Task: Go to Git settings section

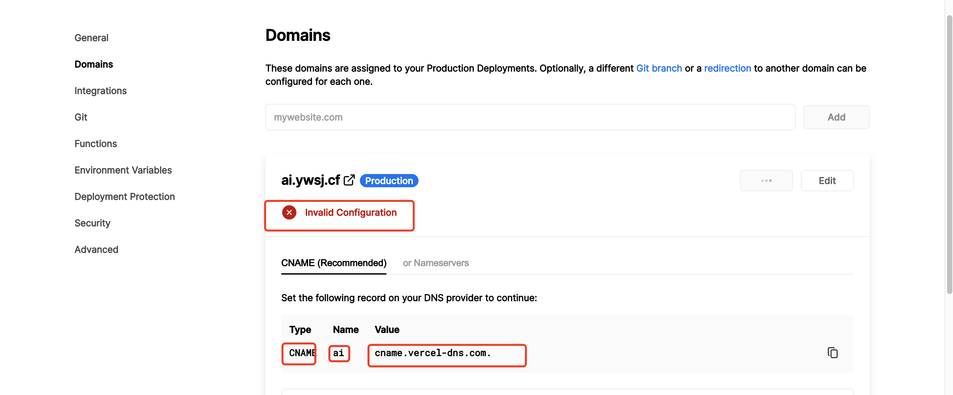Action: [81, 117]
